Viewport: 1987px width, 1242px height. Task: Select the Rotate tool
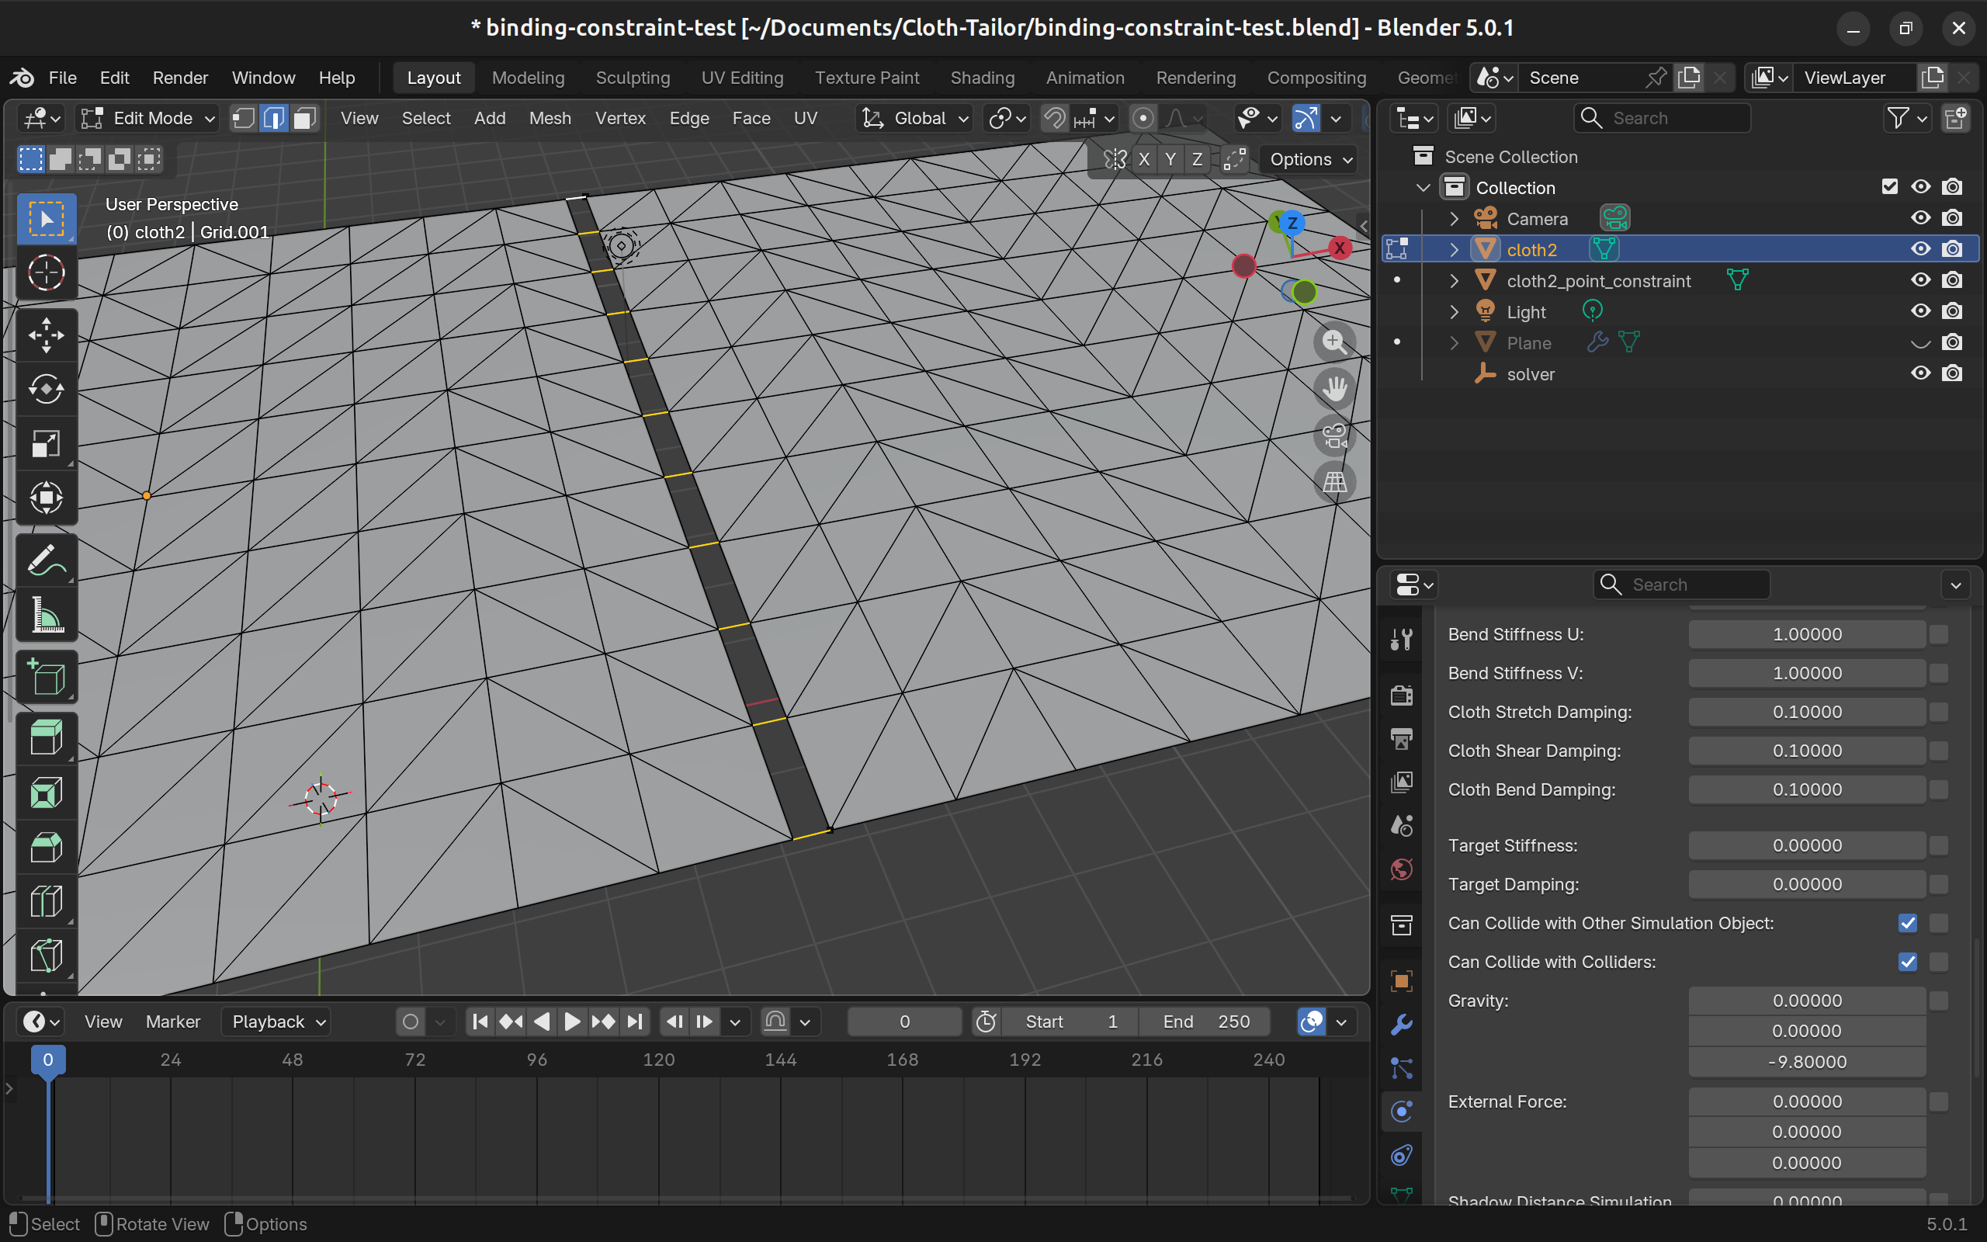pyautogui.click(x=46, y=389)
